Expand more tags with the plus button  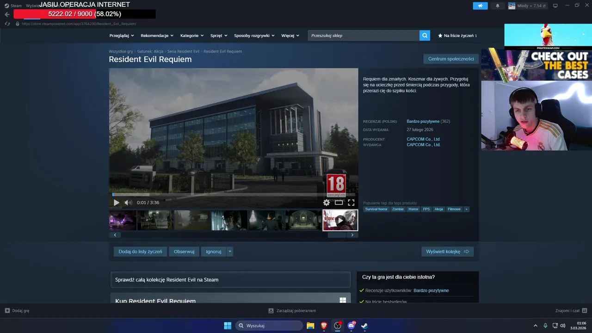click(x=467, y=209)
